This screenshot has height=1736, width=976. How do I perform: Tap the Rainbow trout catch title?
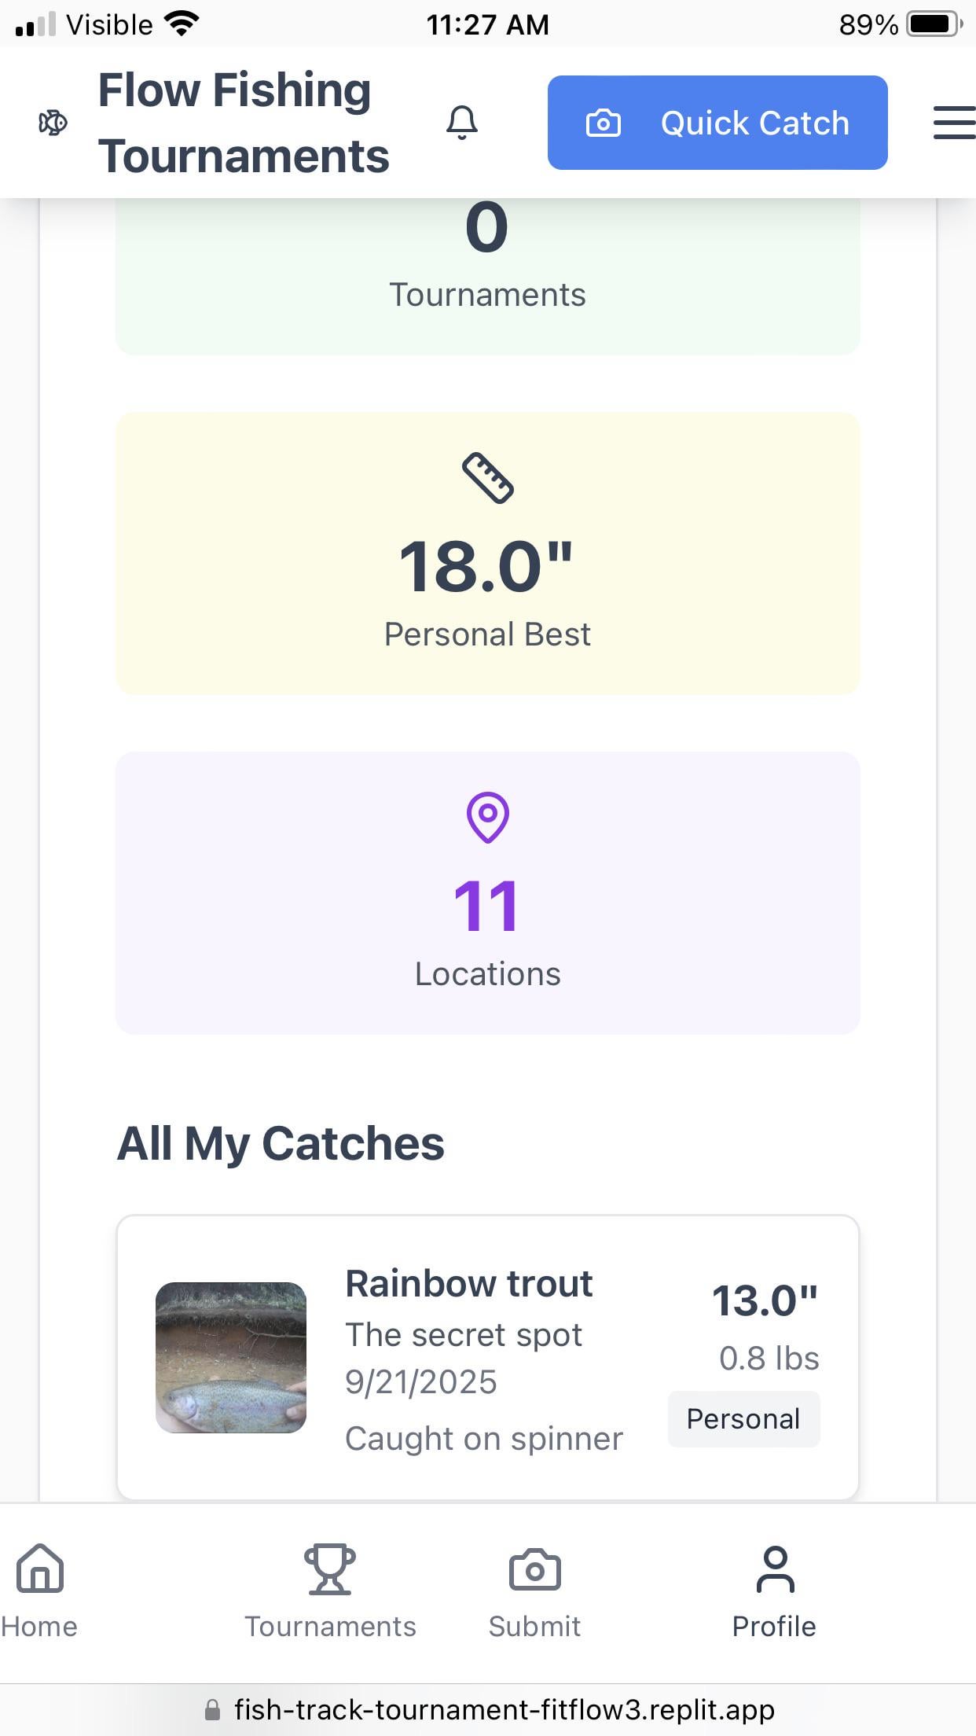point(469,1284)
